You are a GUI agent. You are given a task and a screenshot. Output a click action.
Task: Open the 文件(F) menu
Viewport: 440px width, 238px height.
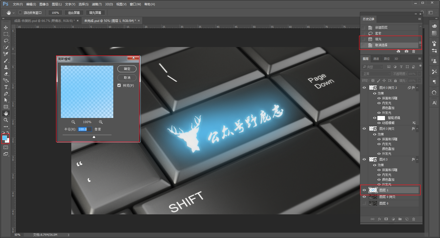[x=18, y=4]
